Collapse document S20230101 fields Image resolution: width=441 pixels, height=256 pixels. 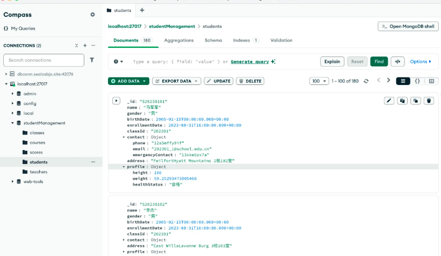click(x=116, y=101)
